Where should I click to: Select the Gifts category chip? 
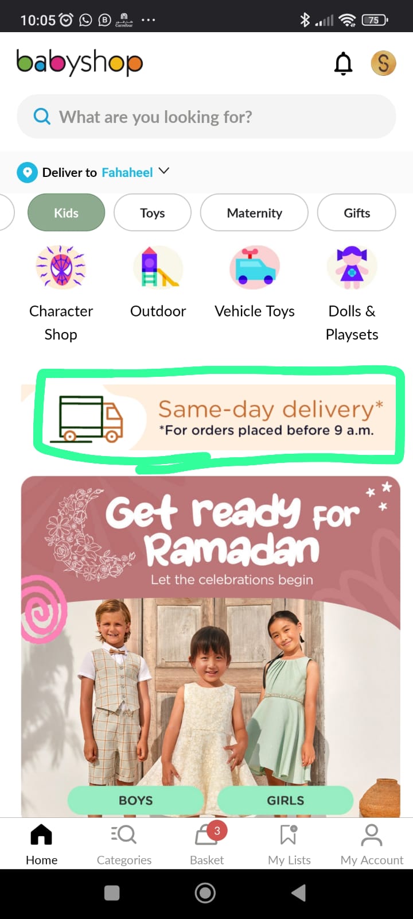357,213
